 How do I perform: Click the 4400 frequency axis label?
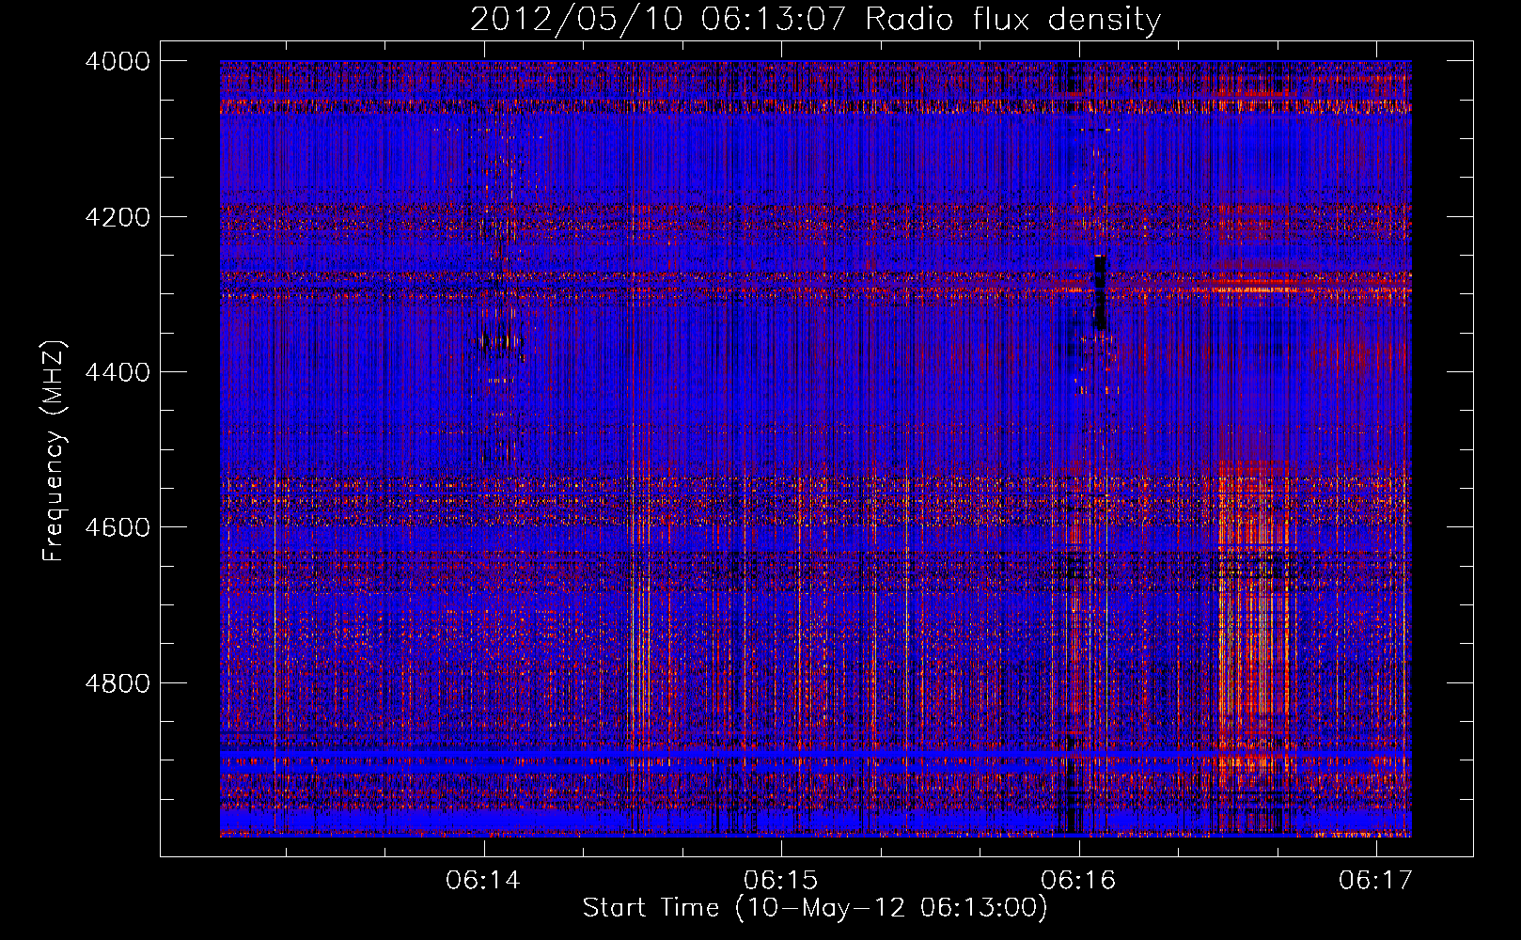pos(118,372)
